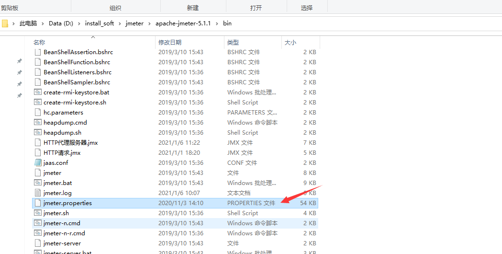Sort files by the 修改日期 column
The width and height of the screenshot is (502, 254).
pos(170,42)
